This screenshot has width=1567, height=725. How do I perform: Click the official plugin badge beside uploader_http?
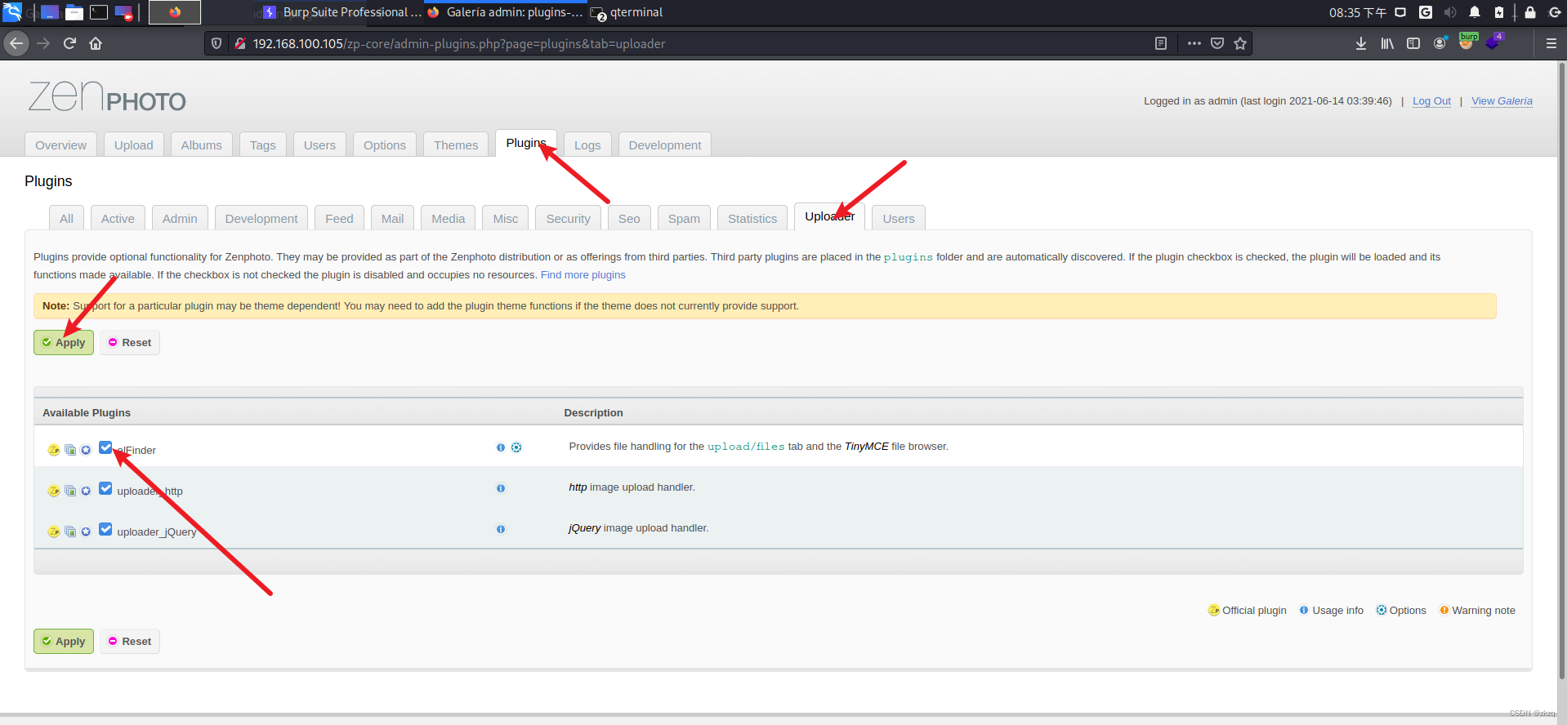coord(54,491)
